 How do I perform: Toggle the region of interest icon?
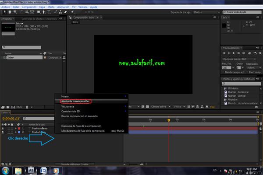coord(143,107)
